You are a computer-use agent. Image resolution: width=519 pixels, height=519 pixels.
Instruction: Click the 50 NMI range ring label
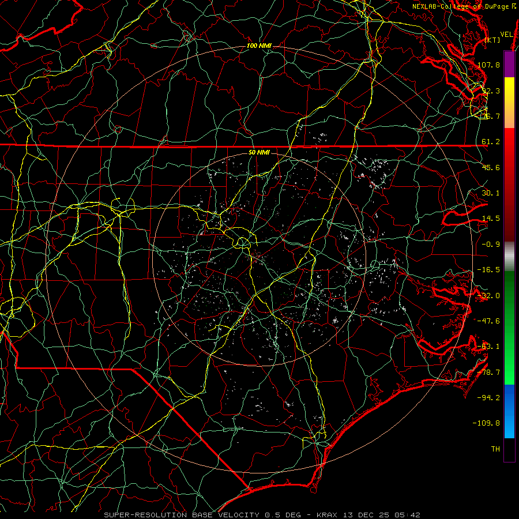pos(259,152)
